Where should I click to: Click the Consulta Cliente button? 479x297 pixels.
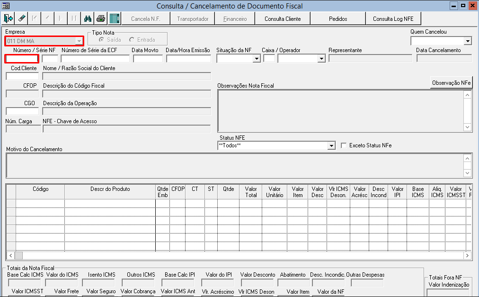(x=283, y=18)
